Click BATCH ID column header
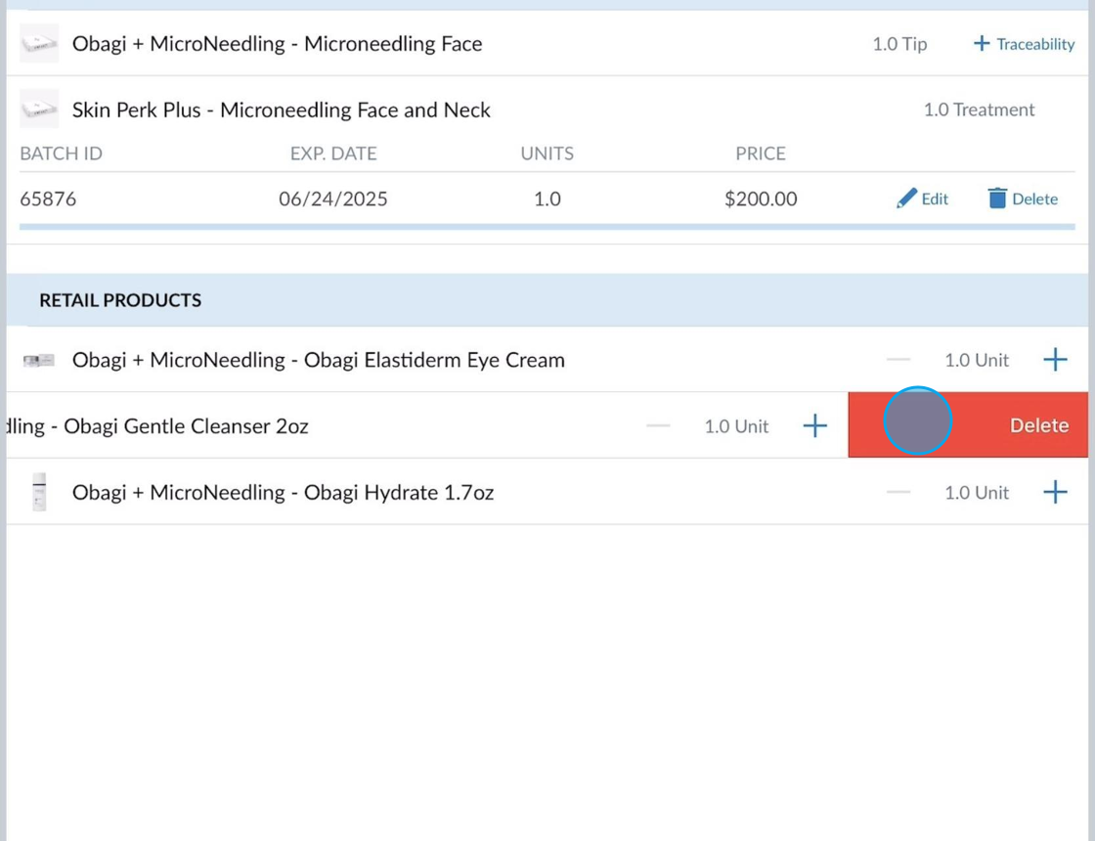The image size is (1095, 841). [61, 154]
